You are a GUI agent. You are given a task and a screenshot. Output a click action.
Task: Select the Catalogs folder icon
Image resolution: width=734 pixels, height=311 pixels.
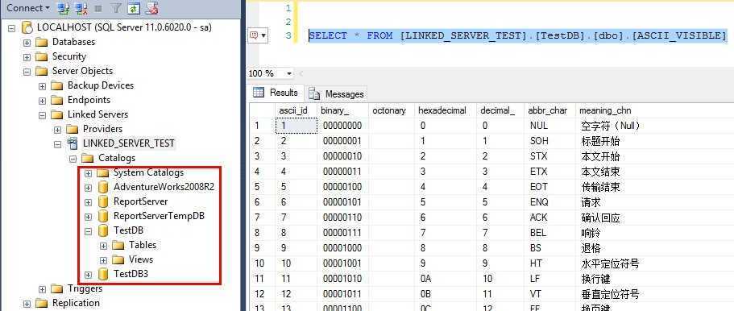coord(88,158)
